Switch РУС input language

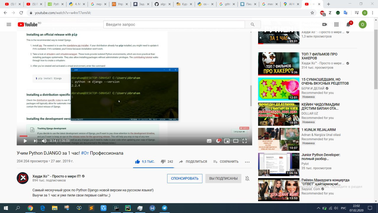[343, 208]
